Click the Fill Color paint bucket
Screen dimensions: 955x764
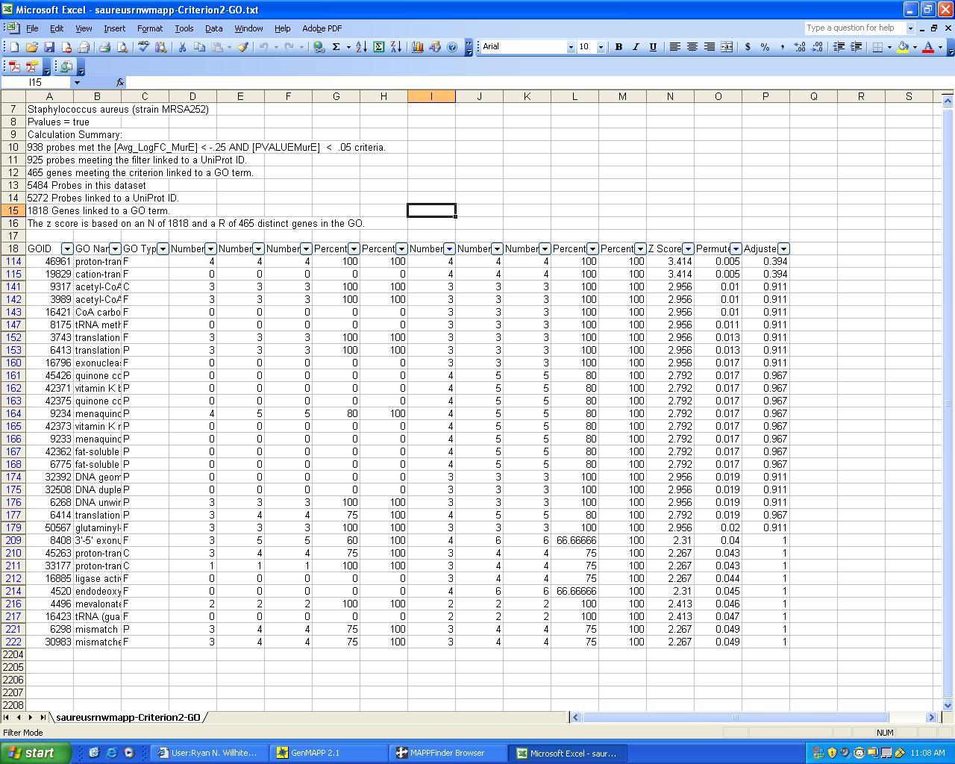[x=903, y=47]
